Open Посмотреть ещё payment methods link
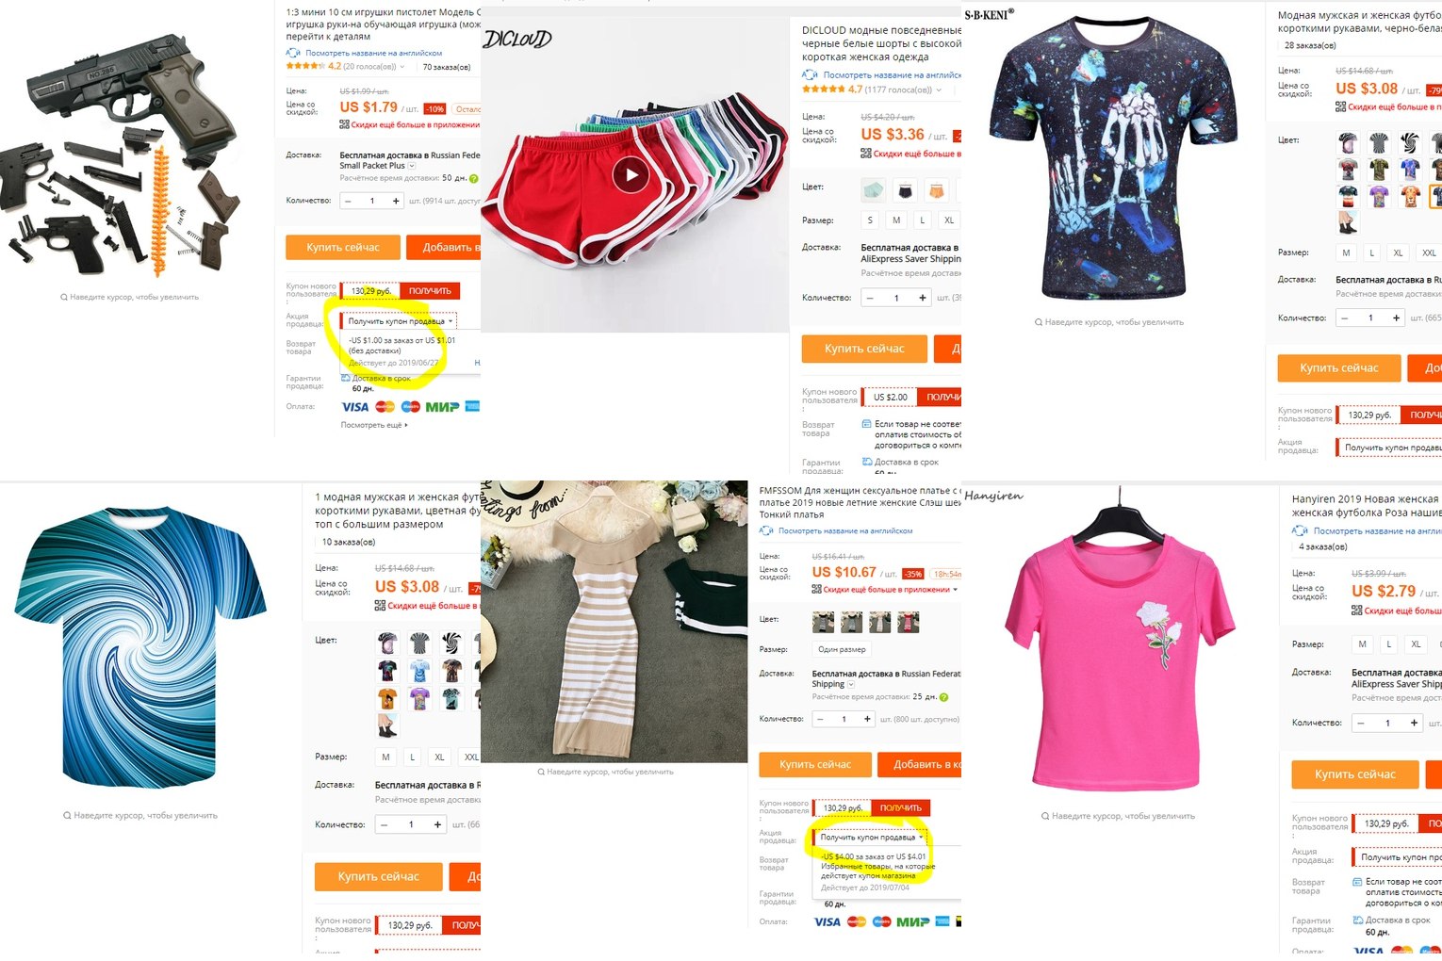The image size is (1442, 961). (x=374, y=425)
